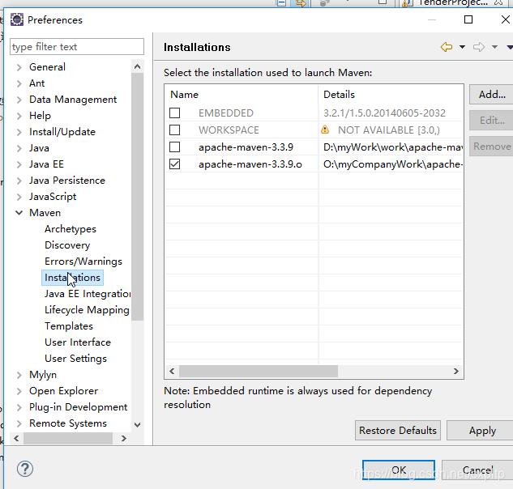Image resolution: width=513 pixels, height=489 pixels.
Task: Click the Preferences window icon
Action: (x=17, y=19)
